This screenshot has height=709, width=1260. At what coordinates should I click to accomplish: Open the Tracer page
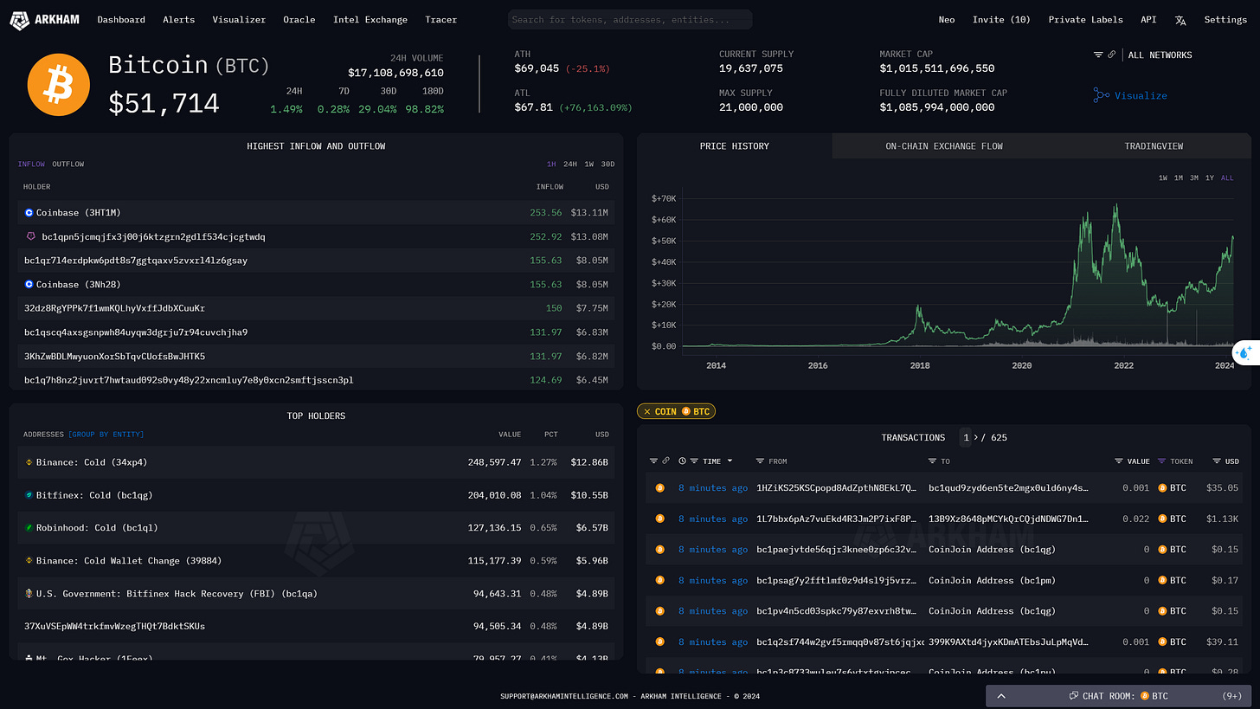(x=441, y=19)
